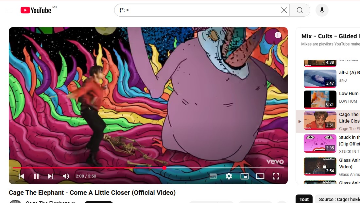Start voice search with microphone
The height and width of the screenshot is (203, 360).
click(x=322, y=10)
